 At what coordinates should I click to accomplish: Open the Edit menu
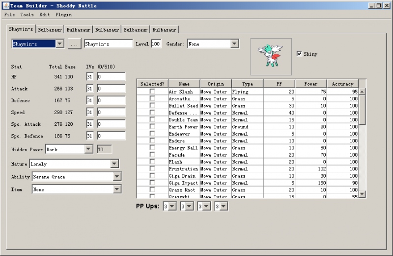tap(45, 15)
